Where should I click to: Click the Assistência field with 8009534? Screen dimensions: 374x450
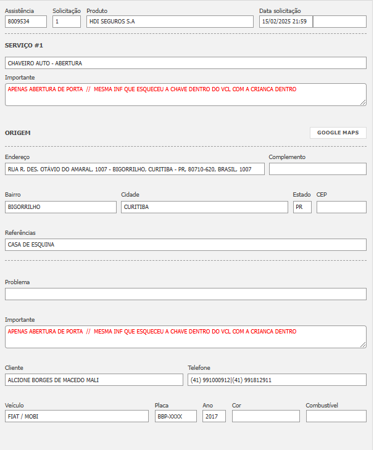(x=25, y=22)
